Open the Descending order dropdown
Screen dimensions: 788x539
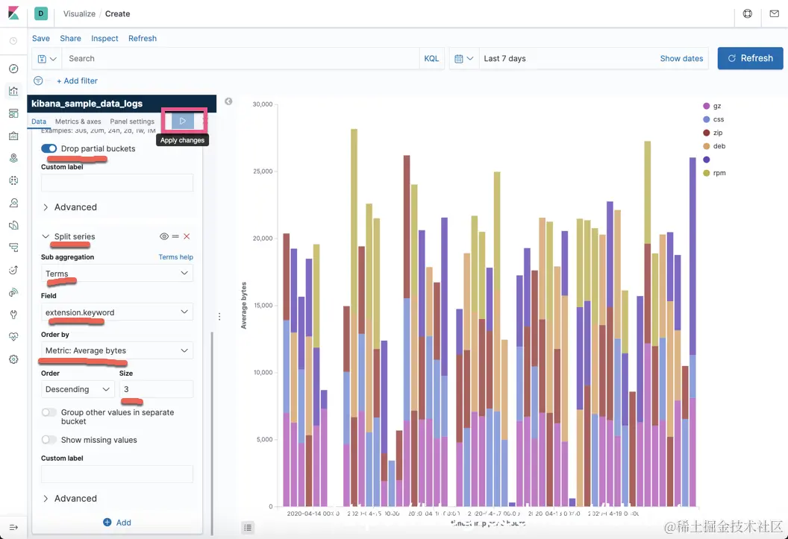[78, 389]
